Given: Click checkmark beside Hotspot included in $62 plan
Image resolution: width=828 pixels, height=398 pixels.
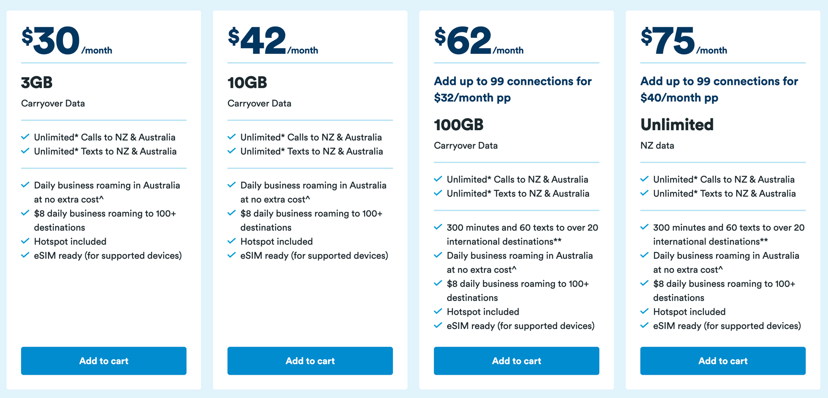Looking at the screenshot, I should (x=438, y=311).
